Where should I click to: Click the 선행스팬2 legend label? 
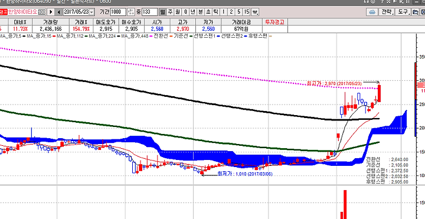(231, 36)
